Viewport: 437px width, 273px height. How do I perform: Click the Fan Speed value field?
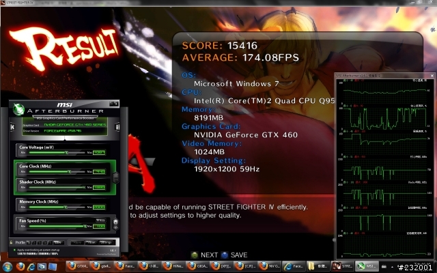pos(99,226)
